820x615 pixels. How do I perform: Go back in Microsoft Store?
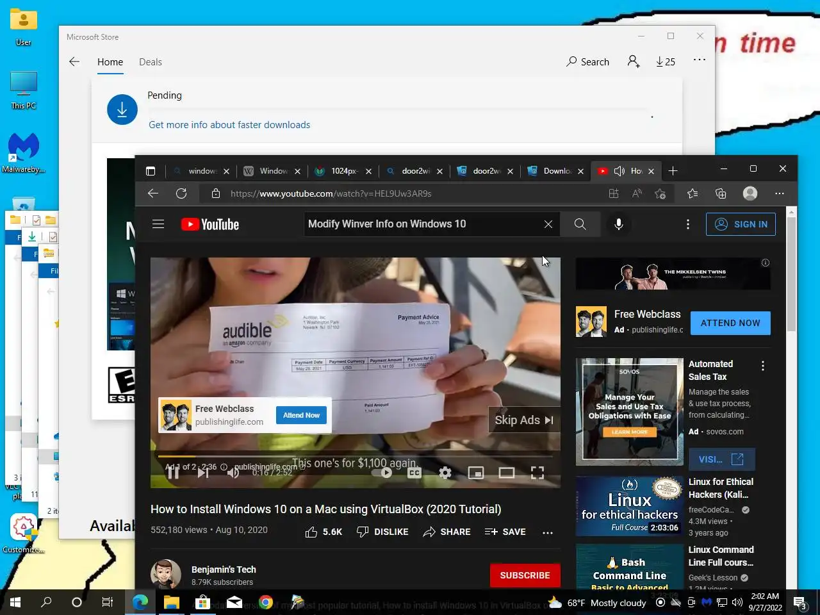pos(74,61)
